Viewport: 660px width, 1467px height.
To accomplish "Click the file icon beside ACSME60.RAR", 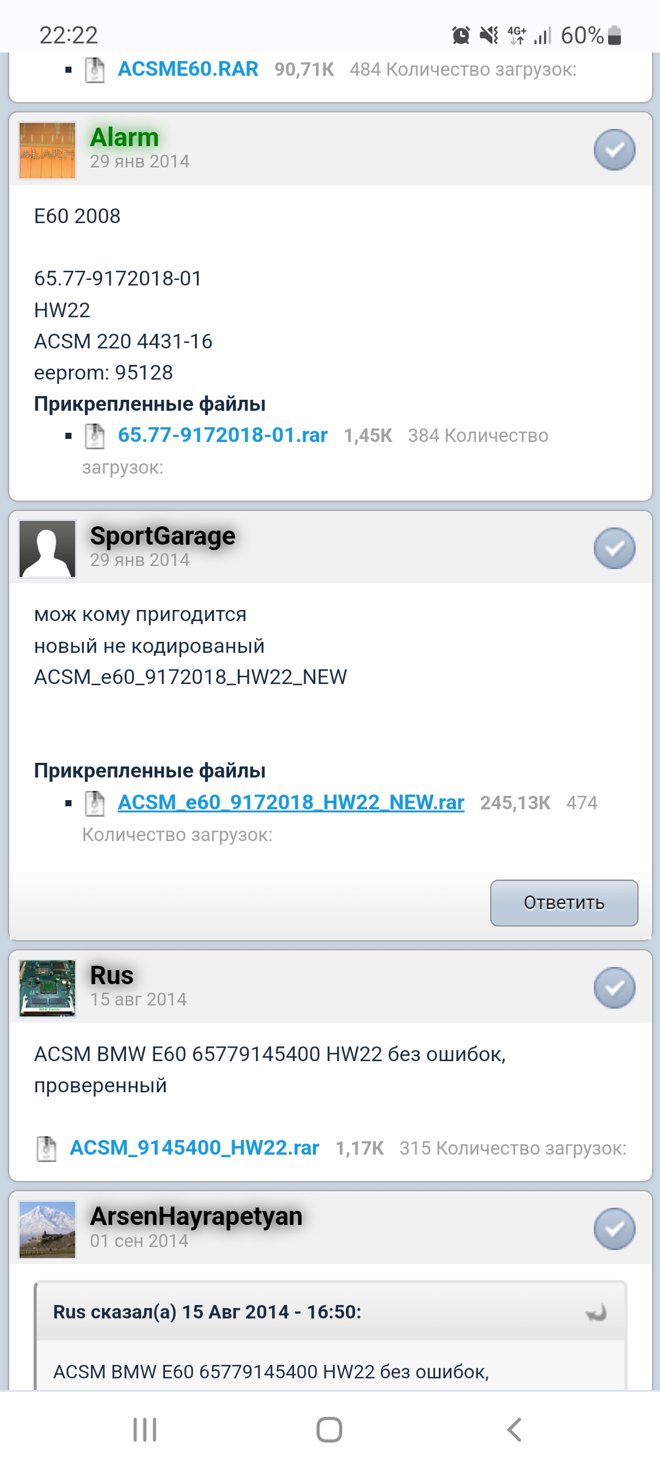I will [x=95, y=70].
